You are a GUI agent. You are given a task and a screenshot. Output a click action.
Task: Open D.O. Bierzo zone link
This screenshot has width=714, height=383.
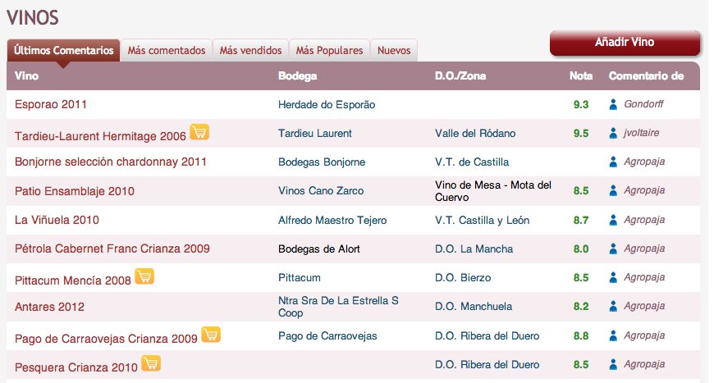(x=463, y=277)
